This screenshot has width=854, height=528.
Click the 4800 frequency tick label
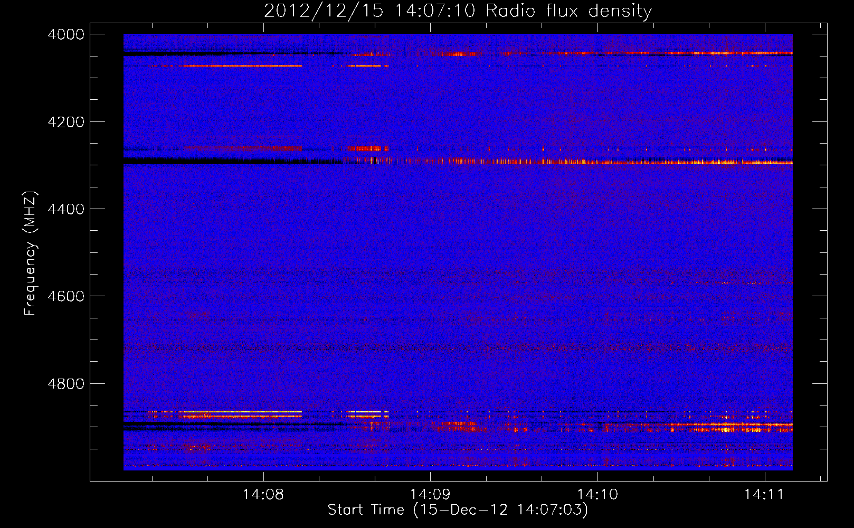coord(66,383)
